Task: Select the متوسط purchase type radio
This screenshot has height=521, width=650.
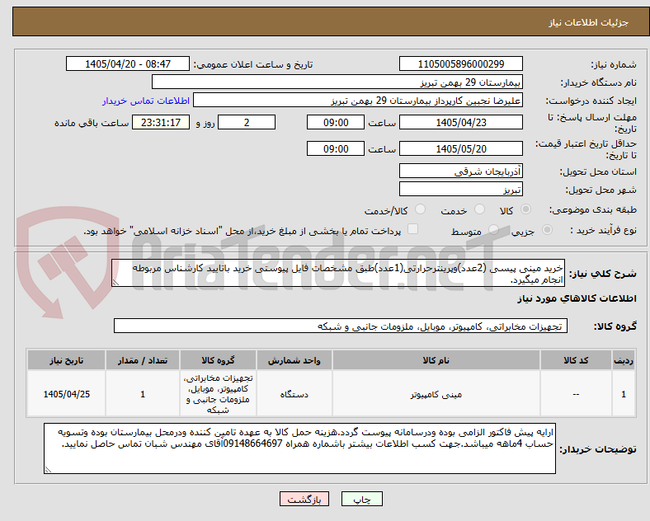Action: tap(493, 230)
